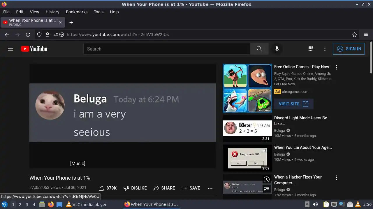Screen dimensions: 373x209
Task: Open the file manager from taskbar
Action: point(42,204)
